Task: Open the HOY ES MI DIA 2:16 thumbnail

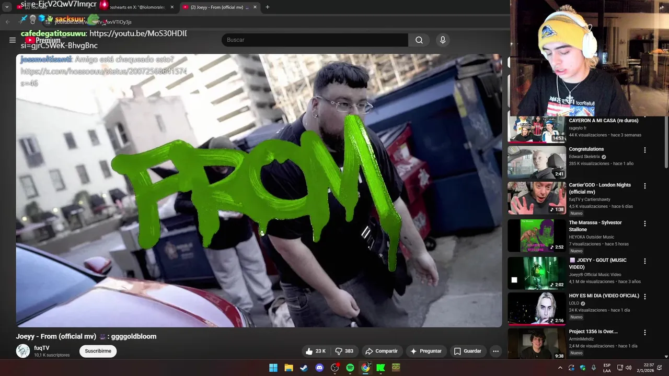Action: pos(537,309)
